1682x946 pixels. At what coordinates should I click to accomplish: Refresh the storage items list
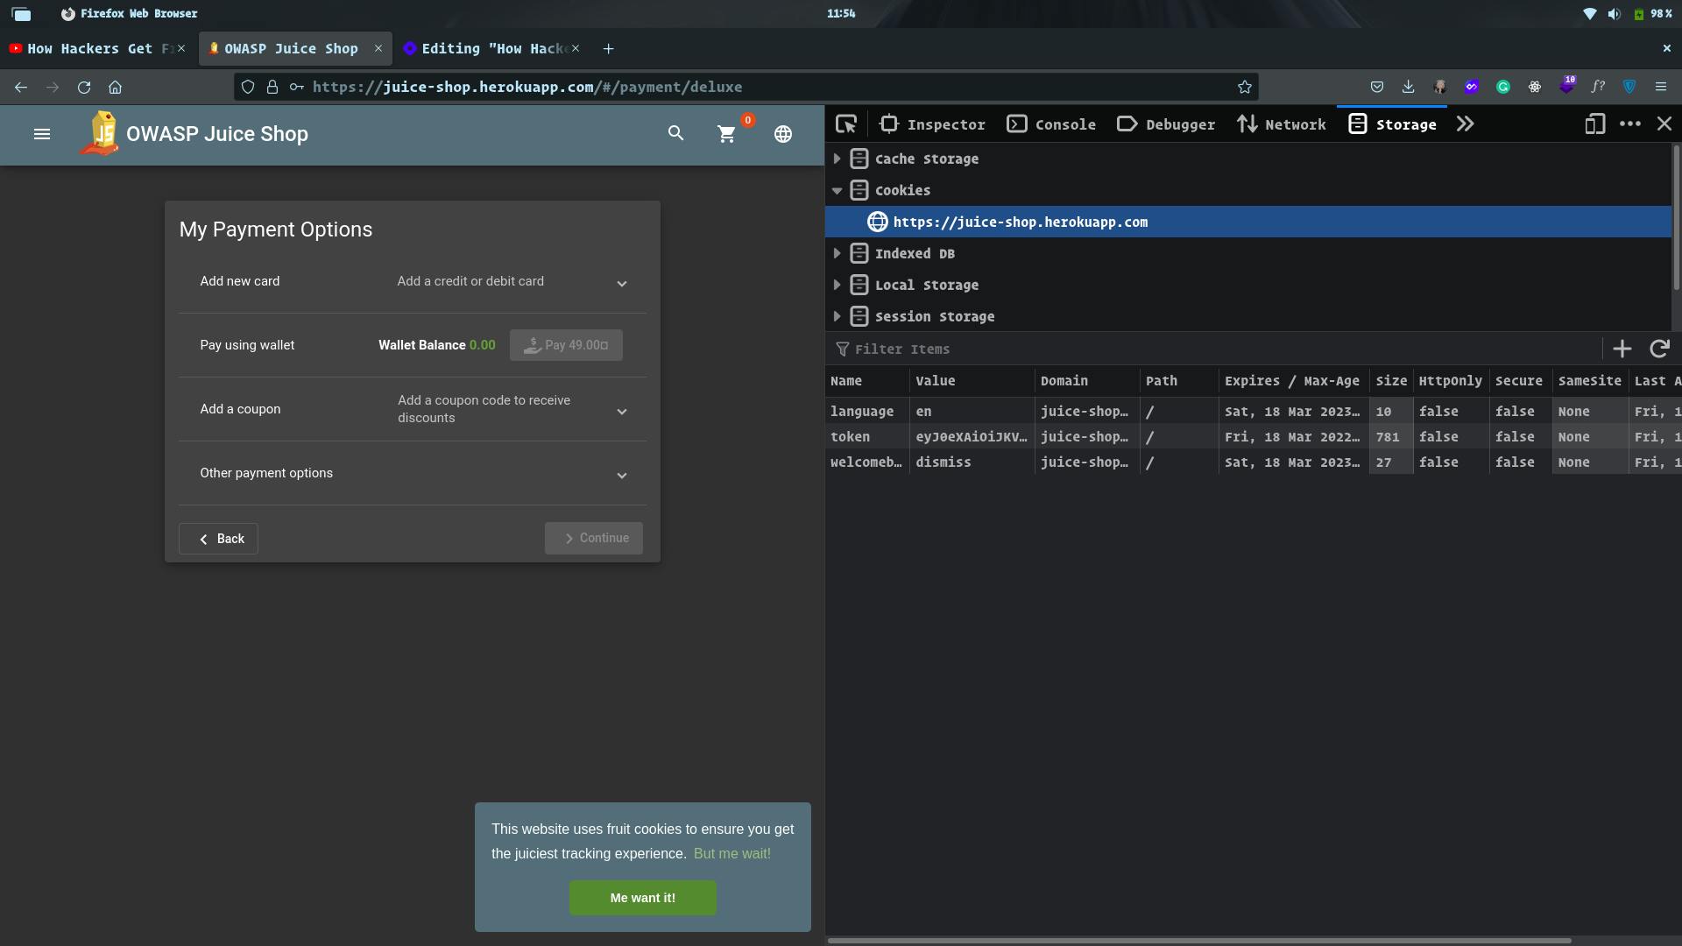click(1659, 349)
